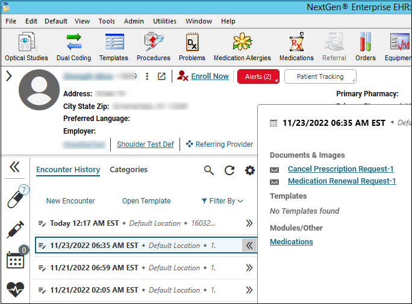Collapse the left sidebar double chevron
The image size is (412, 304).
14,167
